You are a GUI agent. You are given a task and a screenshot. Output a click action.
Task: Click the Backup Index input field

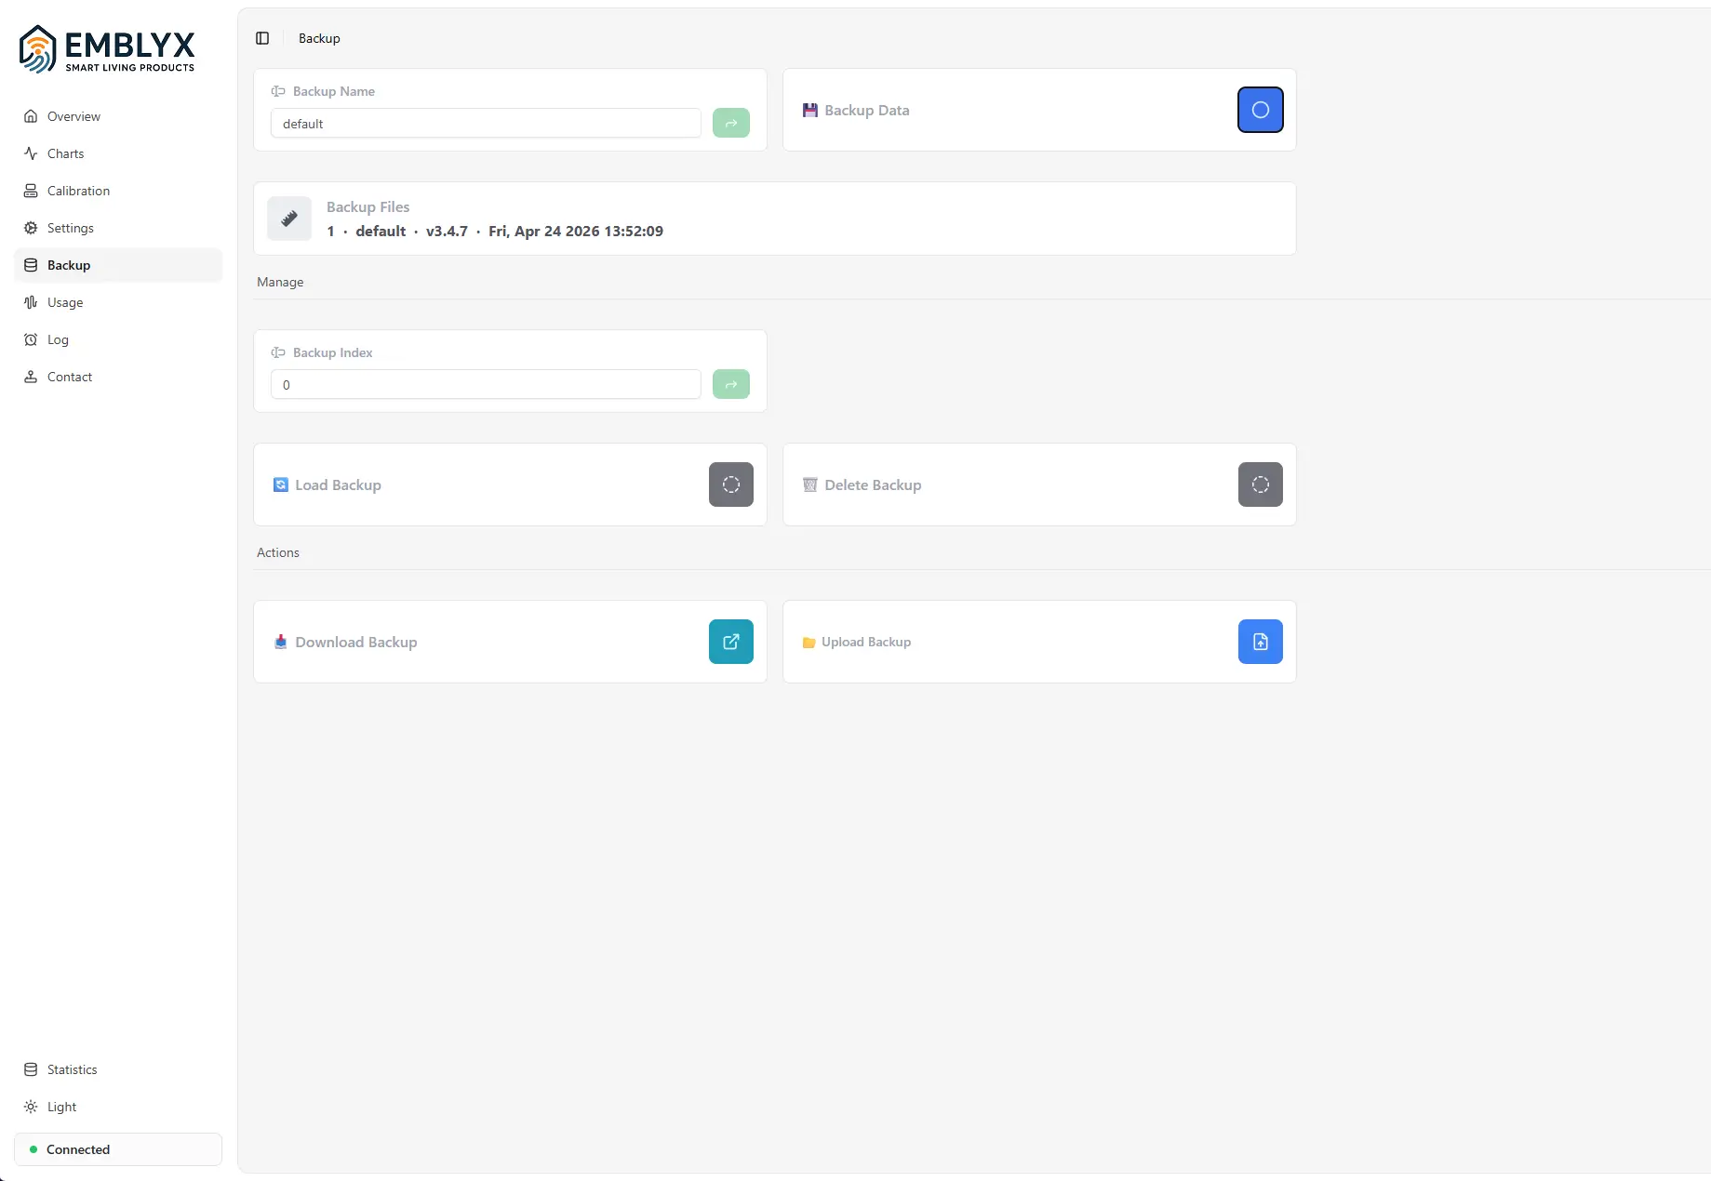click(486, 385)
